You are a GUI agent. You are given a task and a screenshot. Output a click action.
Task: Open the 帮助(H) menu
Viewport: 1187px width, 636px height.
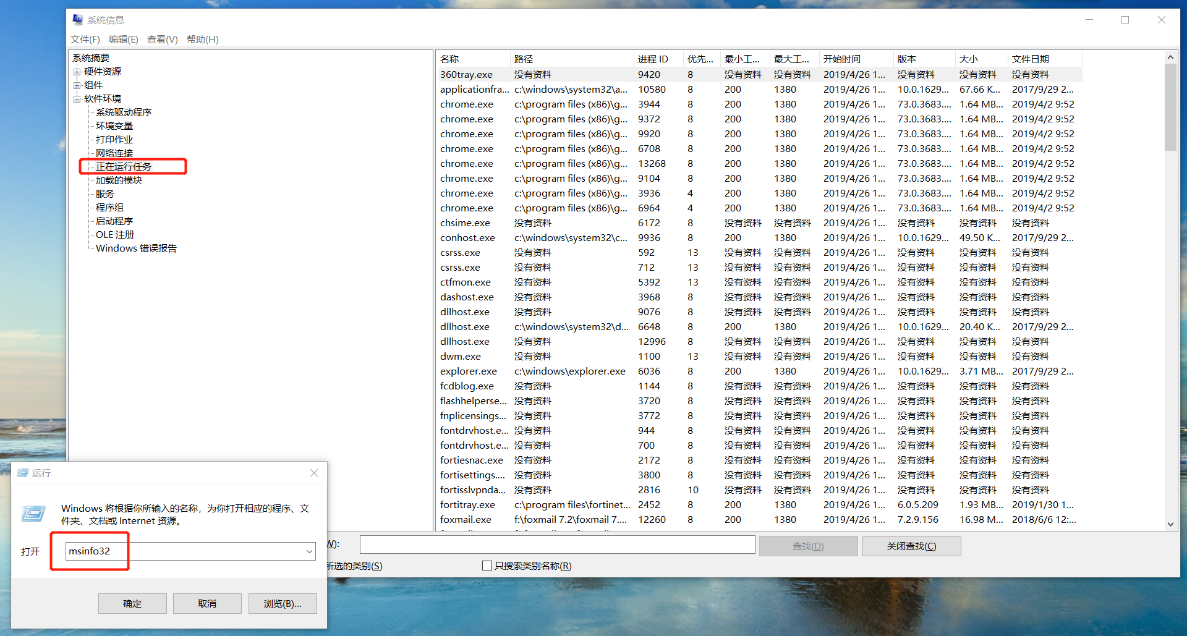click(x=203, y=40)
